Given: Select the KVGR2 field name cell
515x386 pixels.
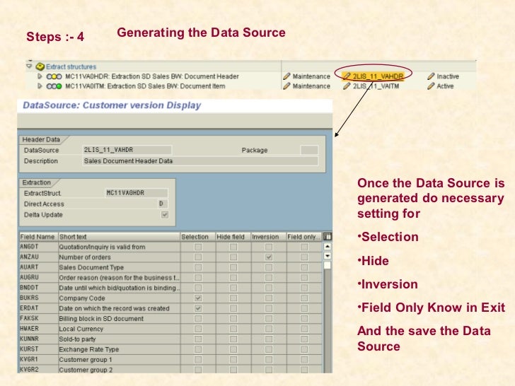Looking at the screenshot, I should [x=38, y=370].
